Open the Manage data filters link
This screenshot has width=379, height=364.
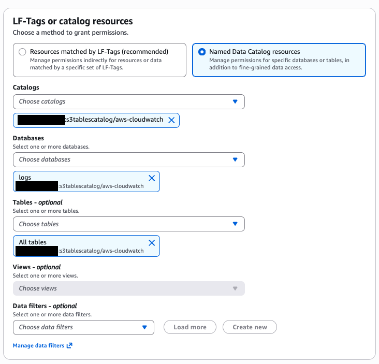(39, 345)
